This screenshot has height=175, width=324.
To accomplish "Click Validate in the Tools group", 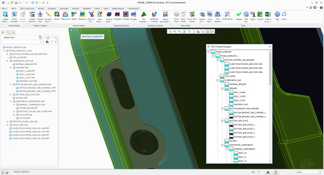I will coord(238,16).
